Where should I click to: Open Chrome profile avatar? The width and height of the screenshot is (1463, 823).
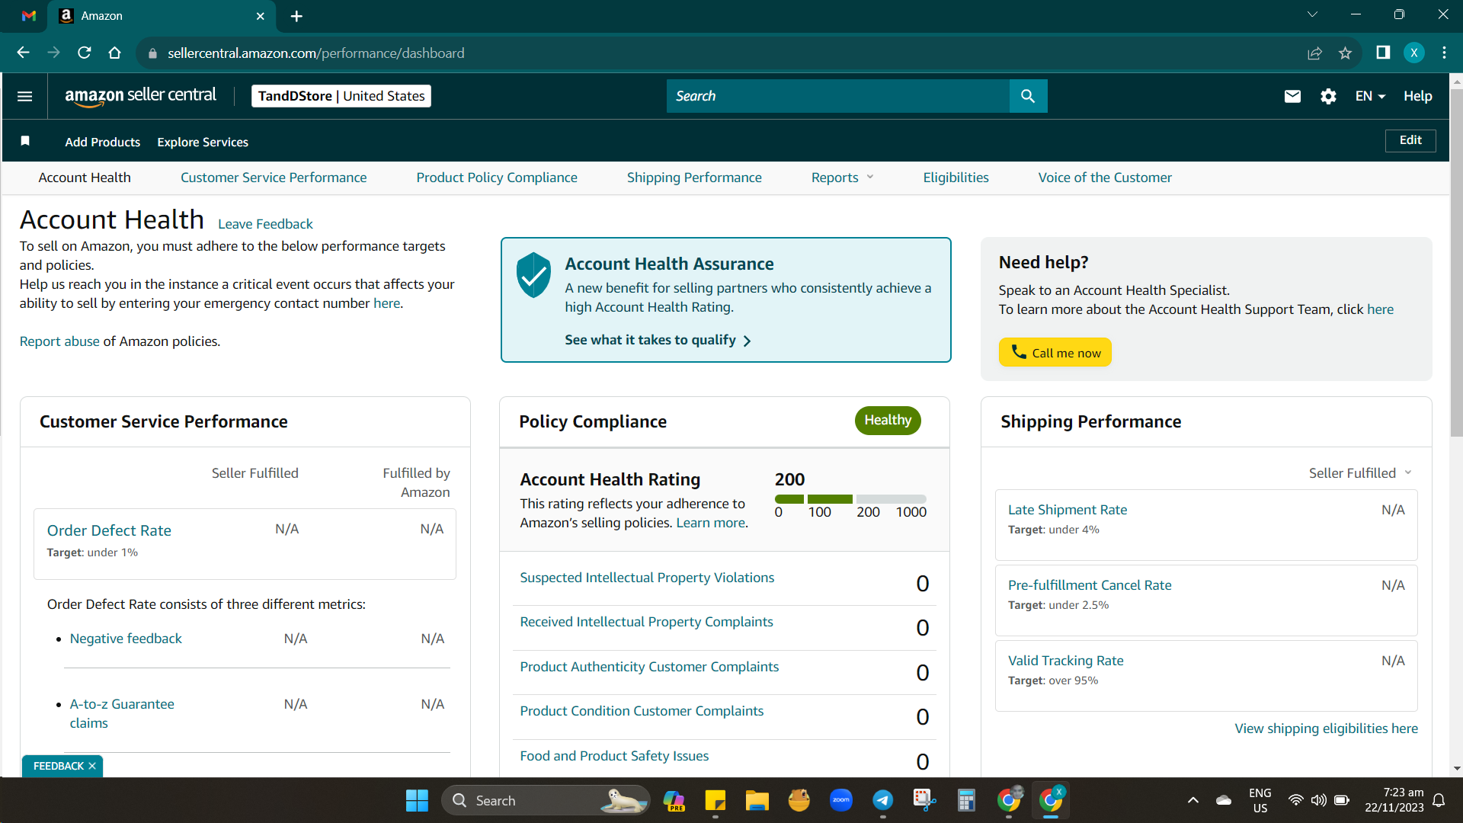click(x=1414, y=53)
